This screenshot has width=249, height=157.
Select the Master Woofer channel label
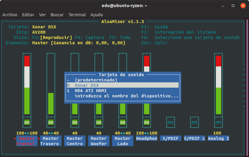99,141
